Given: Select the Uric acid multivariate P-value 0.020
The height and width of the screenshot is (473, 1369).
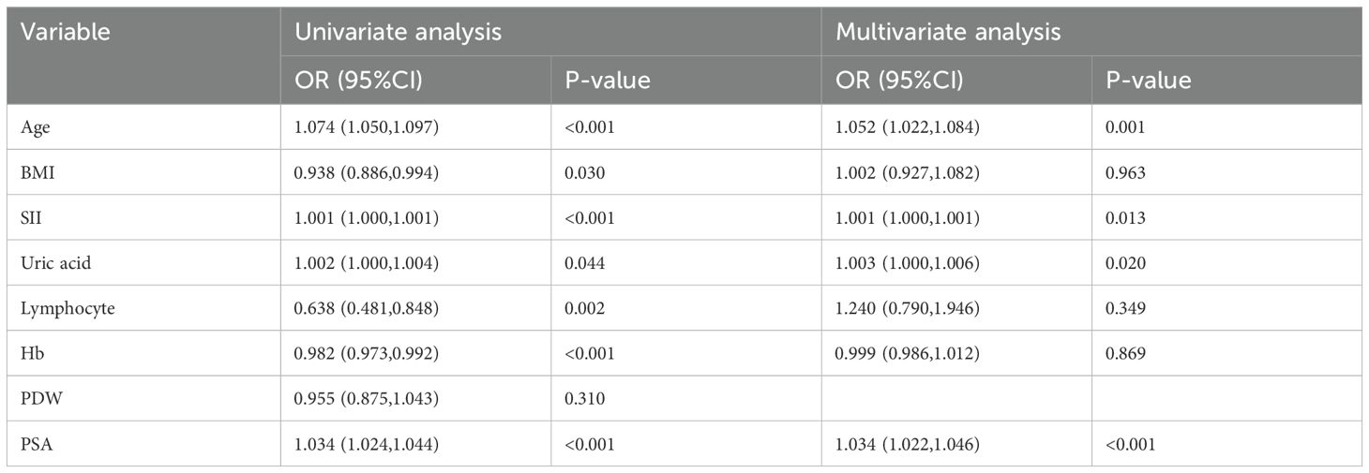Looking at the screenshot, I should pos(1125,263).
